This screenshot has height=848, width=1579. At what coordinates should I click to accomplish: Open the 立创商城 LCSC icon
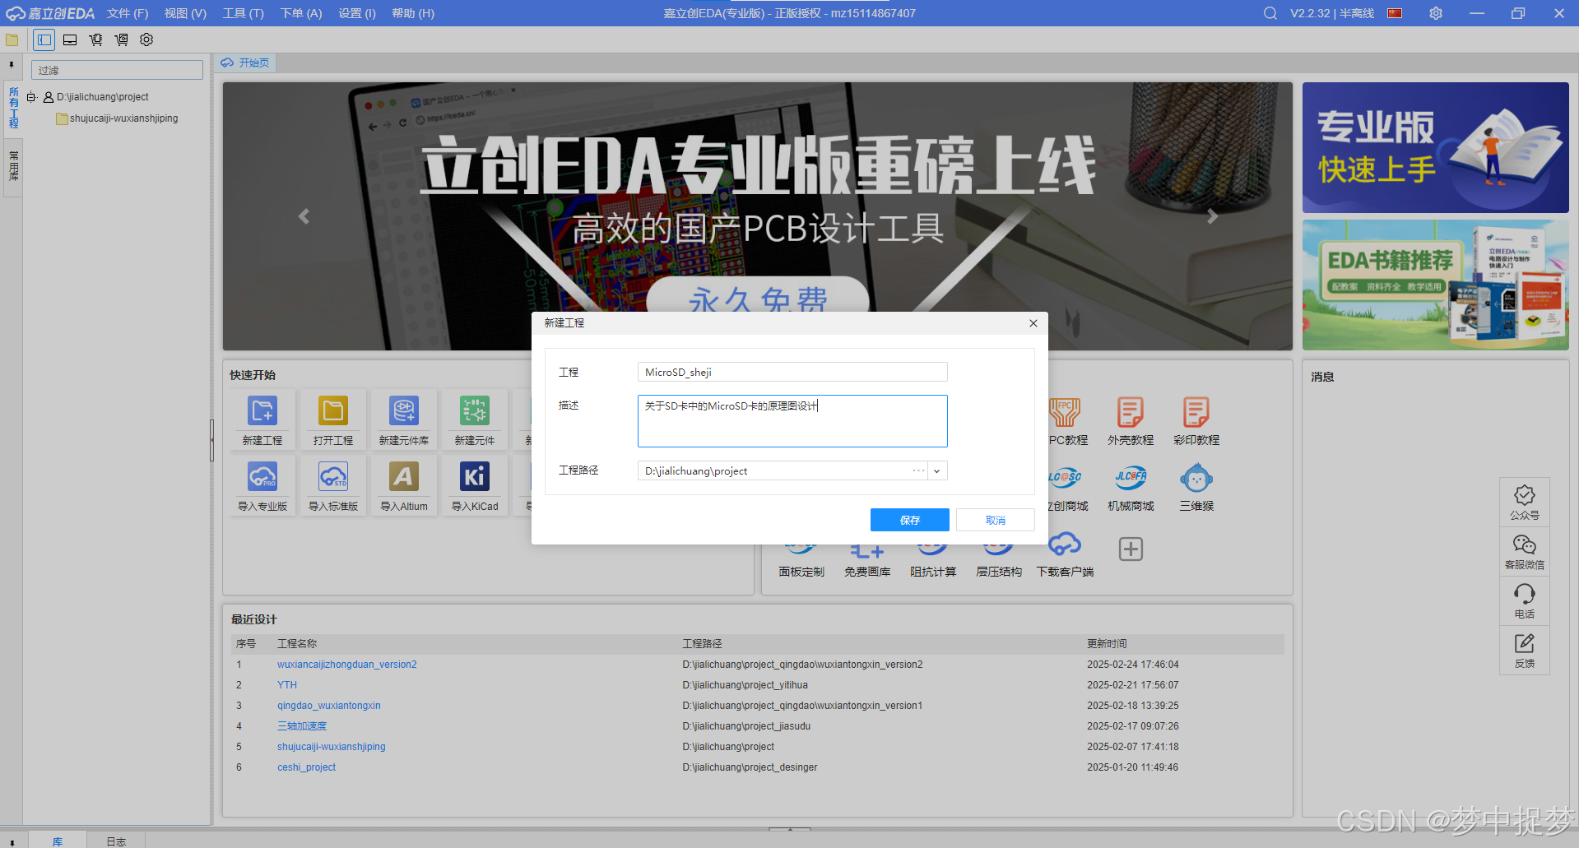(1065, 478)
